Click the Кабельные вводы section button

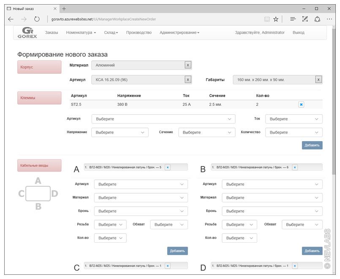pos(39,165)
